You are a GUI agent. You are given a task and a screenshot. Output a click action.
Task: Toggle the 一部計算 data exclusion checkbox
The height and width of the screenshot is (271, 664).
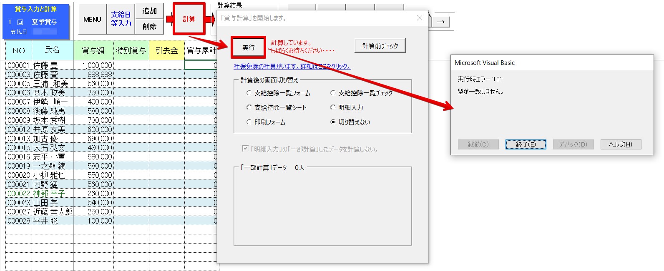coord(245,149)
